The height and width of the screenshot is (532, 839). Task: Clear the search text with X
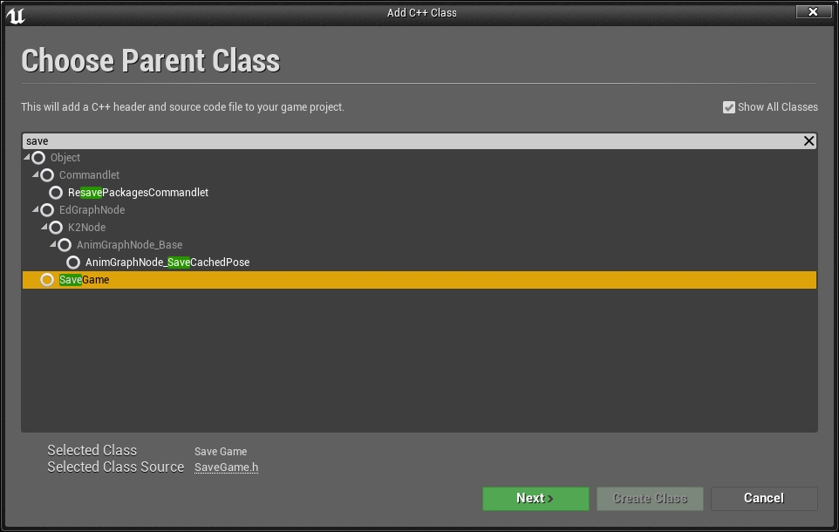[x=808, y=140]
